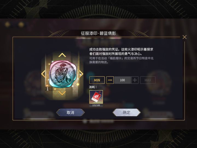The width and height of the screenshot is (197, 148).
Task: Click the quantity field showing 100
Action: click(x=122, y=80)
